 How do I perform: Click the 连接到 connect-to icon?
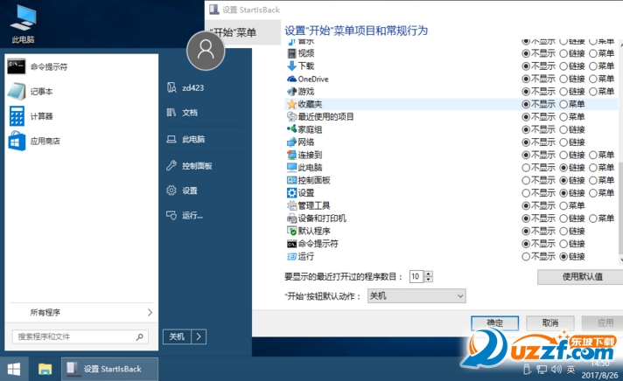[291, 155]
